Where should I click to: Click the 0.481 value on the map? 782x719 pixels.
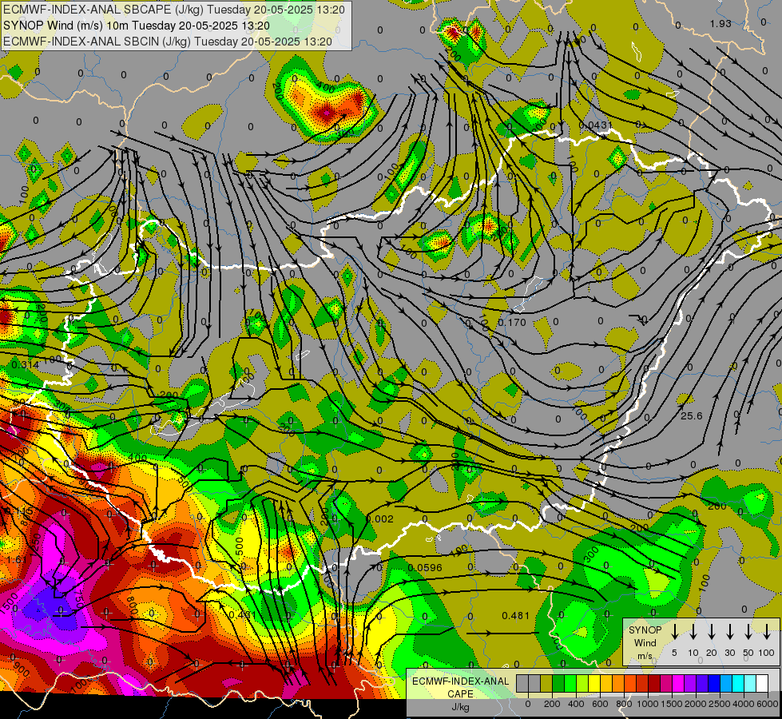click(516, 615)
